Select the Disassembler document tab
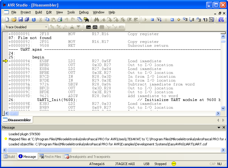This screenshot has height=168, width=228. (x=17, y=120)
